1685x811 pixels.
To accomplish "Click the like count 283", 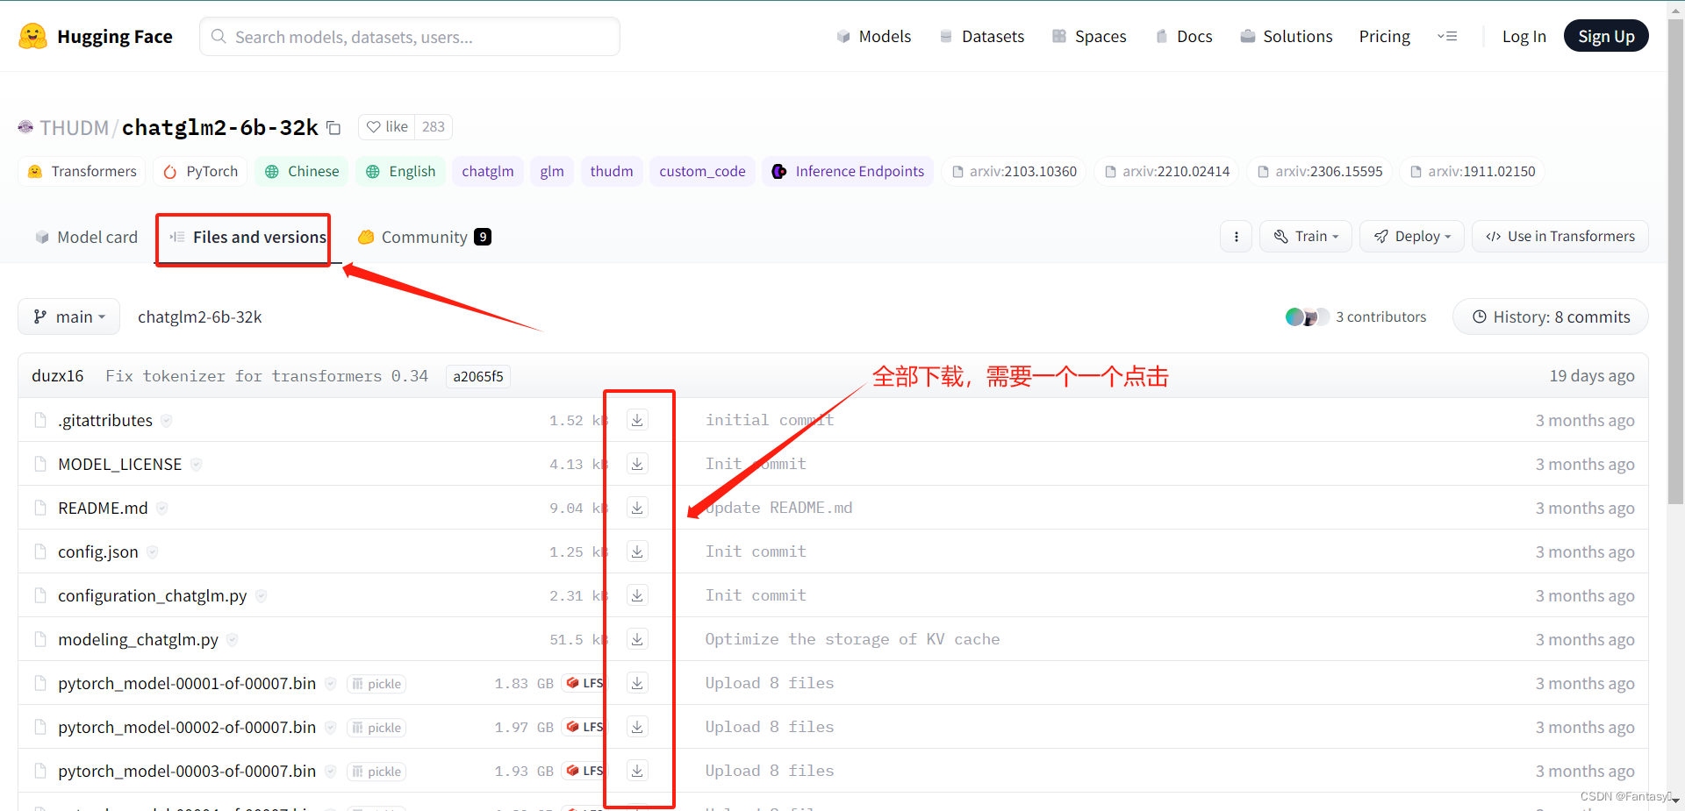I will pos(434,127).
